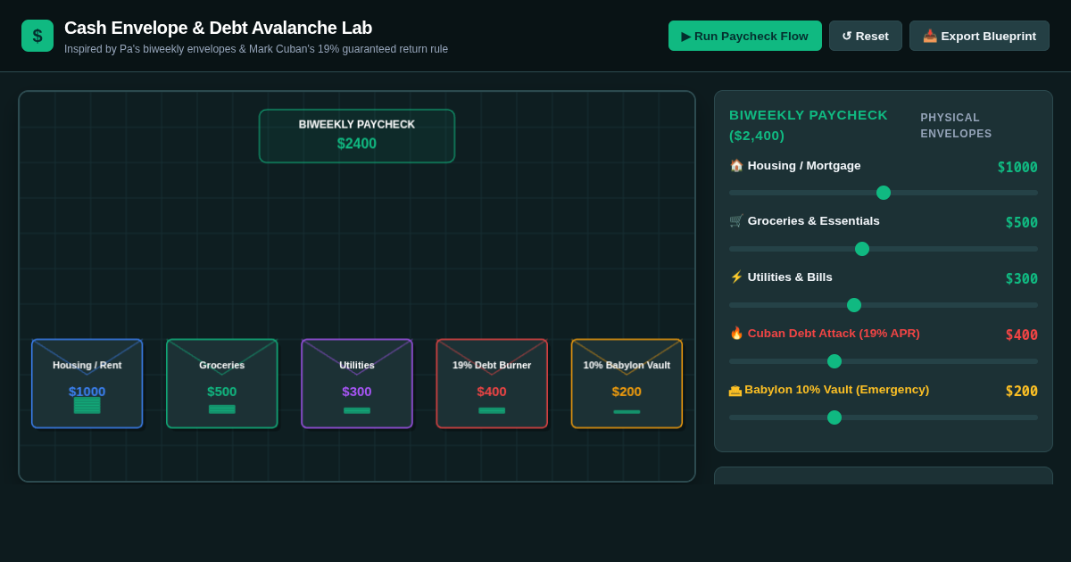Screen dimensions: 1071x562
Task: Click the cash bar in Utilities envelope
Action: click(357, 410)
